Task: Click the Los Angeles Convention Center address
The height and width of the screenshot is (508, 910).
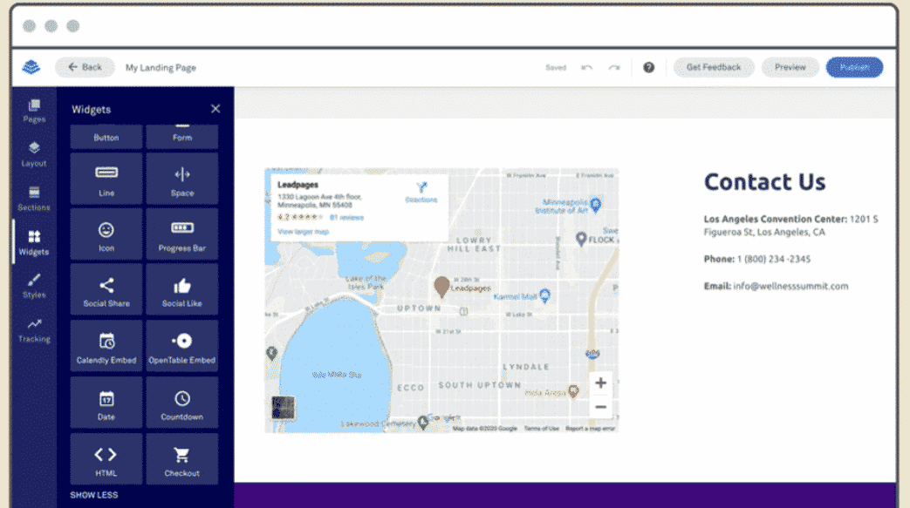Action: tap(790, 226)
